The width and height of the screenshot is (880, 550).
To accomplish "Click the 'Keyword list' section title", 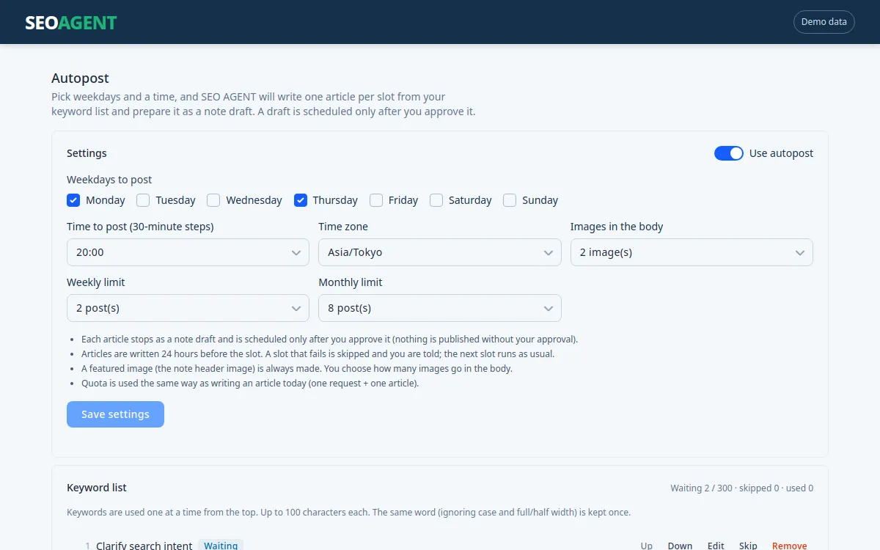I will [97, 488].
